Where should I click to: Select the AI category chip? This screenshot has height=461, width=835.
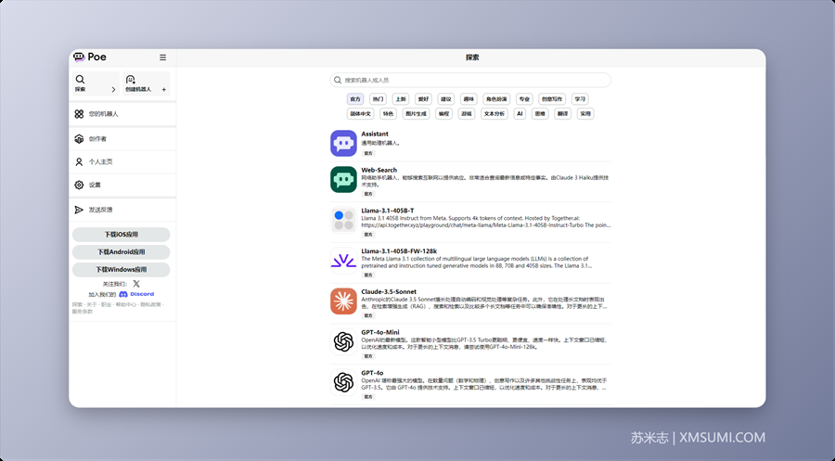pos(520,113)
